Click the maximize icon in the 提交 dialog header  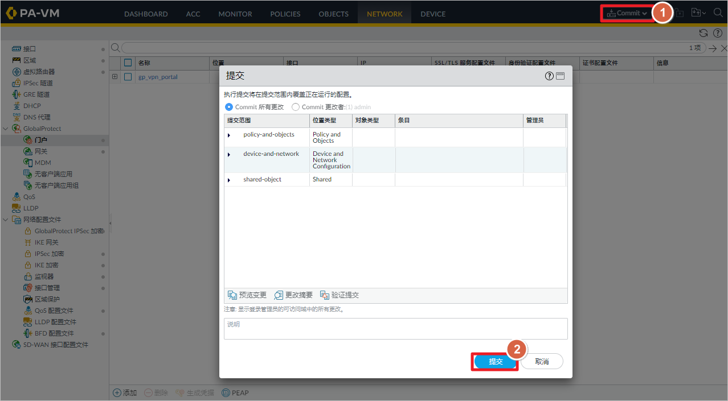click(561, 76)
